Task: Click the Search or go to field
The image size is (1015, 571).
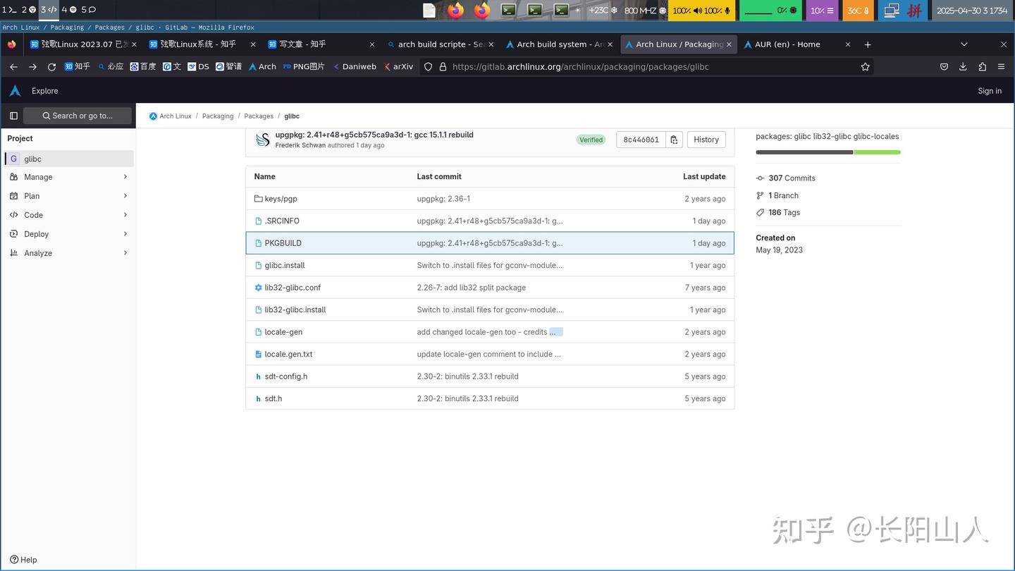Action: [x=78, y=116]
